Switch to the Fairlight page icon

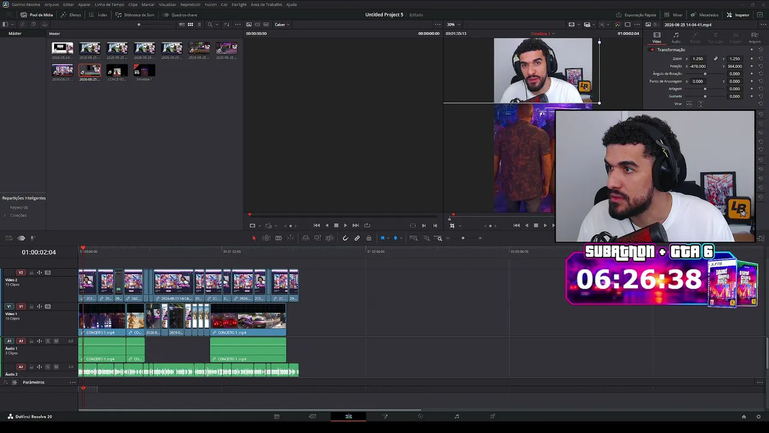coord(457,416)
